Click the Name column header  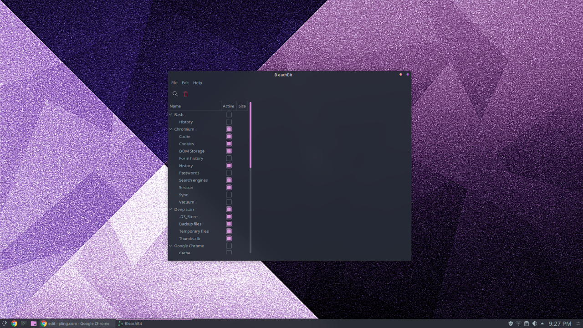coord(194,106)
